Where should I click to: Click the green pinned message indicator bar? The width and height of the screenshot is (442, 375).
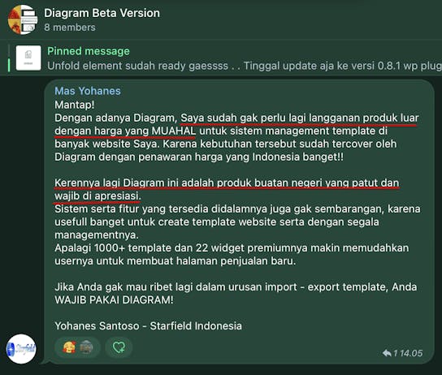pos(9,65)
